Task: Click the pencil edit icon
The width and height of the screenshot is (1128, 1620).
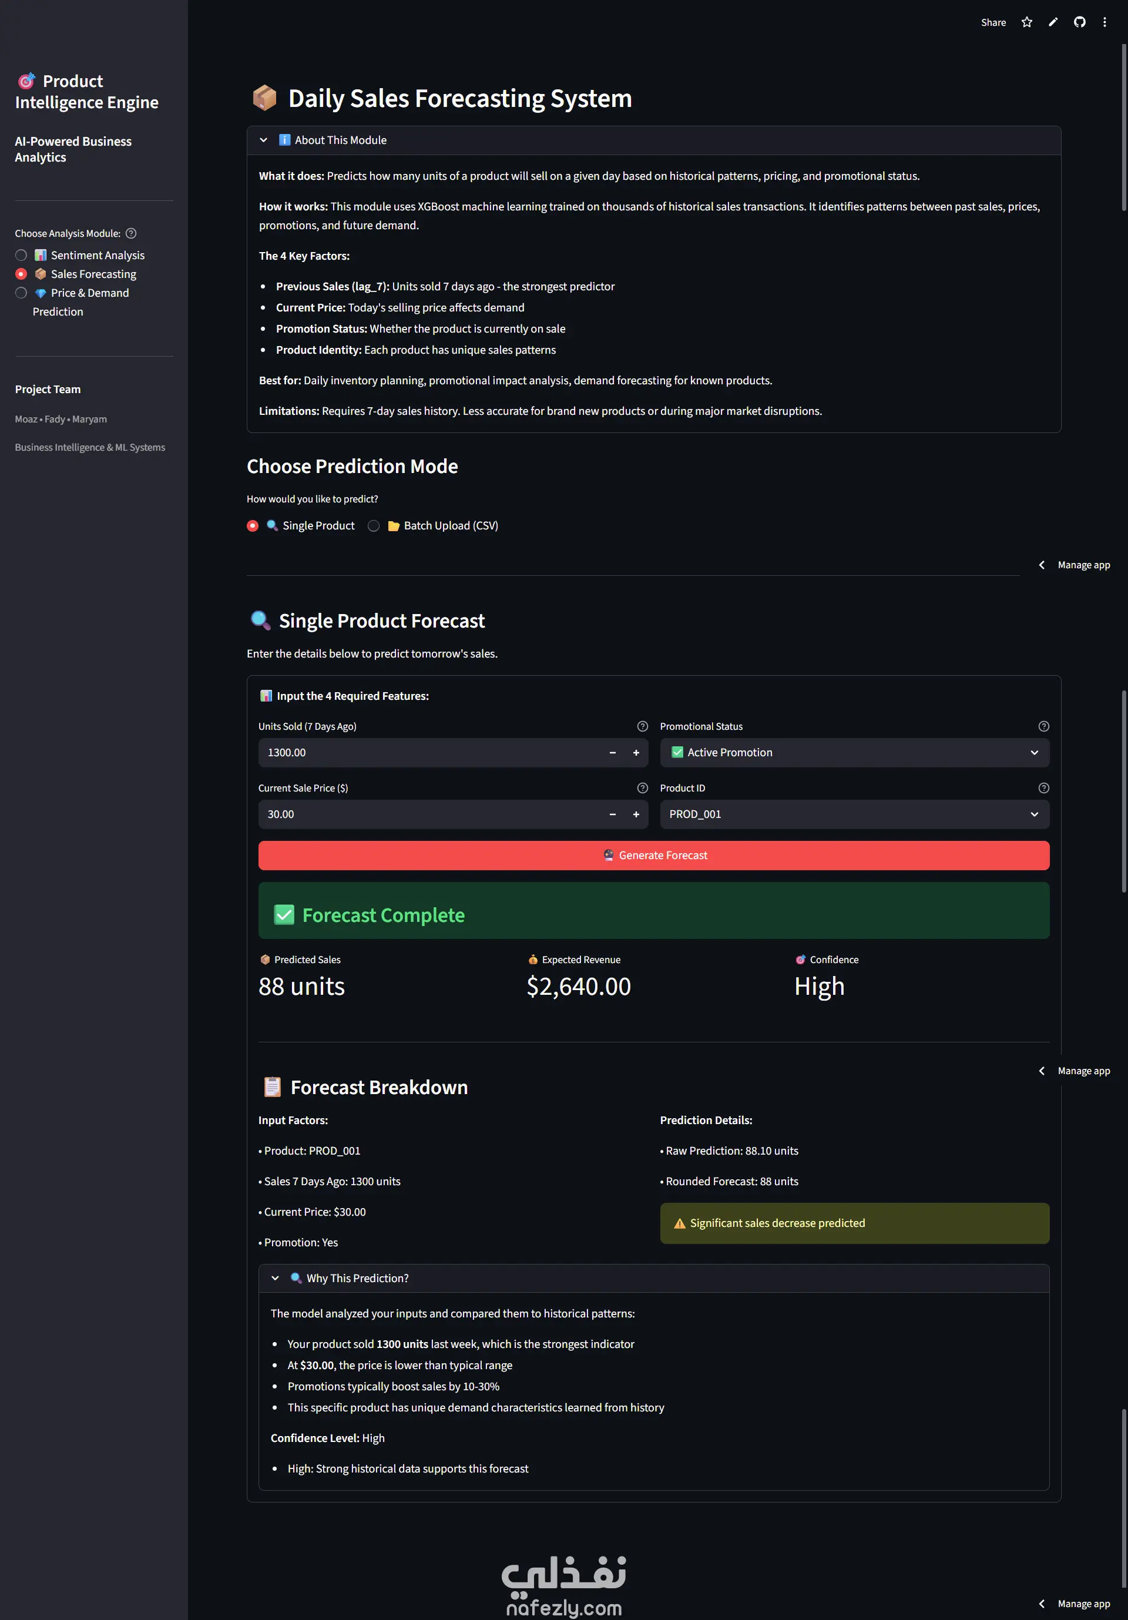Action: point(1053,22)
